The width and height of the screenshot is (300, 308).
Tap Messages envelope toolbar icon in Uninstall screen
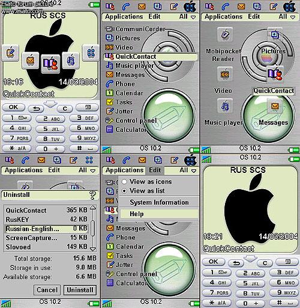[x=41, y=160]
